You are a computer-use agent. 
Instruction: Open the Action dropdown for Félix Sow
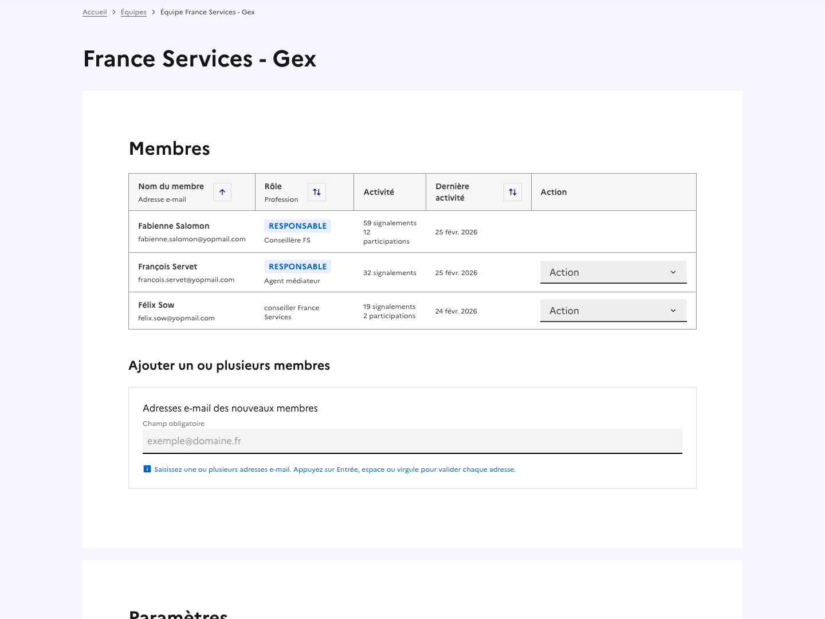pos(613,310)
